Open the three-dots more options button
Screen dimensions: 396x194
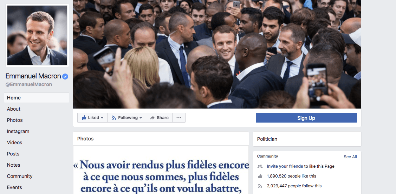click(179, 118)
